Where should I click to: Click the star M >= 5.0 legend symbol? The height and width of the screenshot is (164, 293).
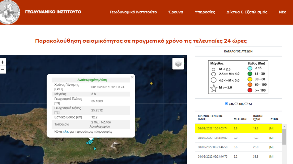(x=214, y=88)
